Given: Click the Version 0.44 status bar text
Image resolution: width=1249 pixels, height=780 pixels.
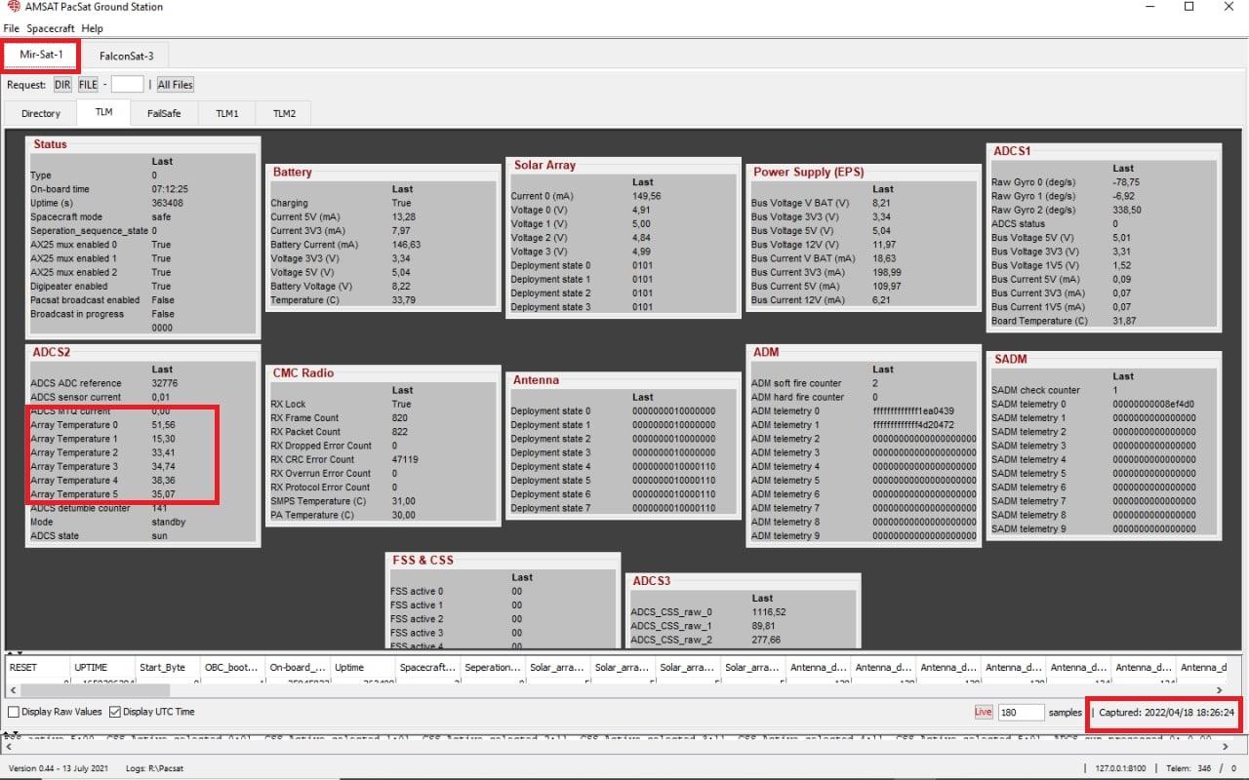Looking at the screenshot, I should (x=57, y=768).
